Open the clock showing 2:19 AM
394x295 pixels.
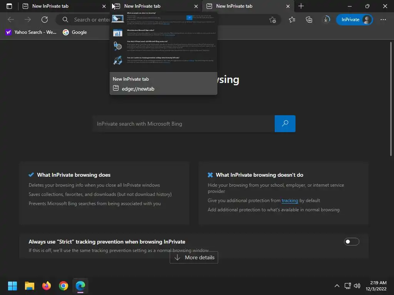pos(376,286)
